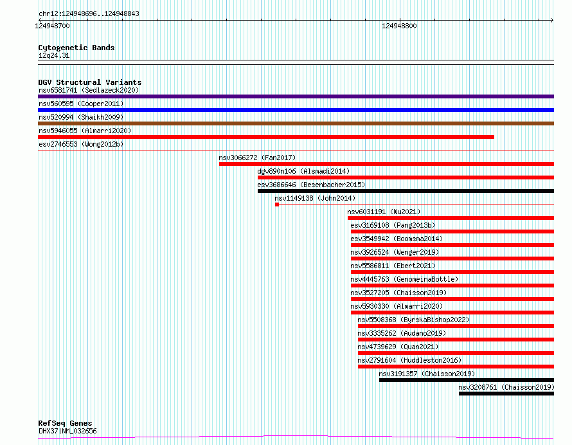This screenshot has width=572, height=445.
Task: Select nsv5586811 (Ebert2021) label
Action: (393, 266)
